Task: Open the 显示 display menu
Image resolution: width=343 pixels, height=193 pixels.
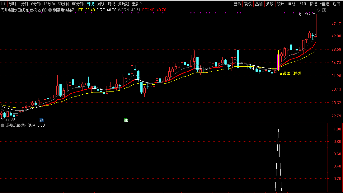Action: click(x=237, y=4)
